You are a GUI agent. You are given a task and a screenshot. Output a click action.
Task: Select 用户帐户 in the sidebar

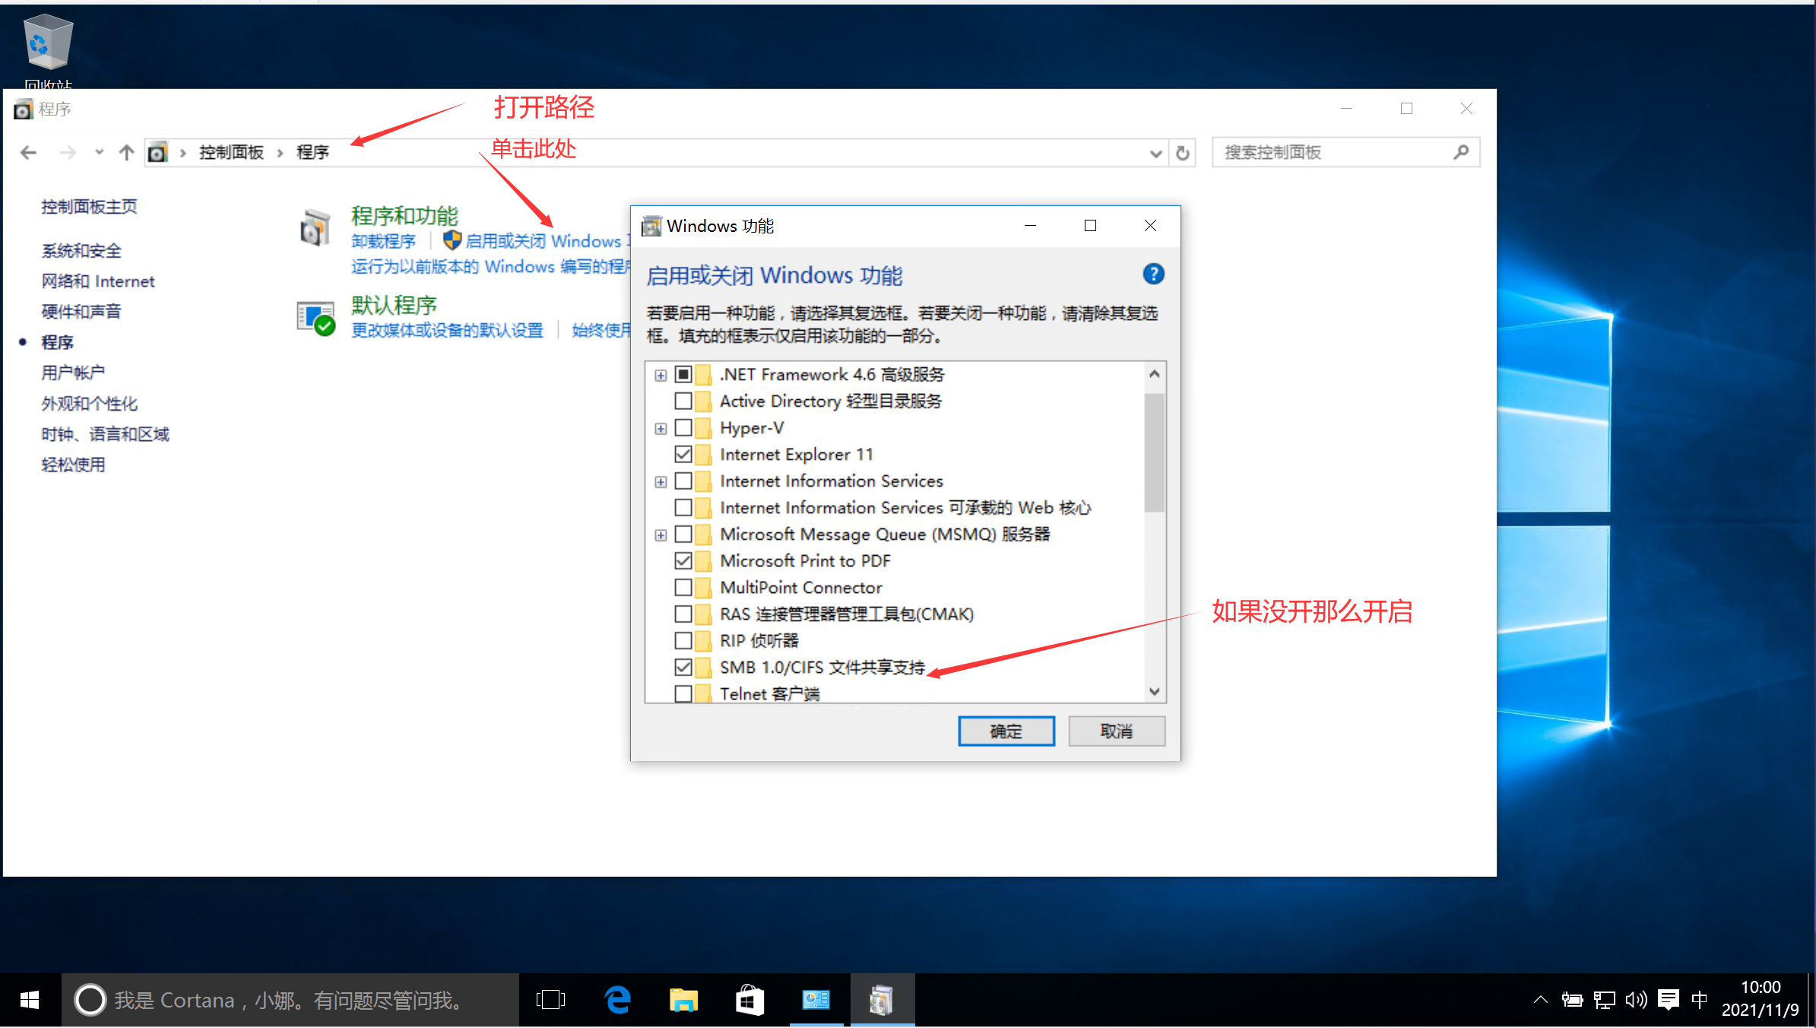[73, 373]
